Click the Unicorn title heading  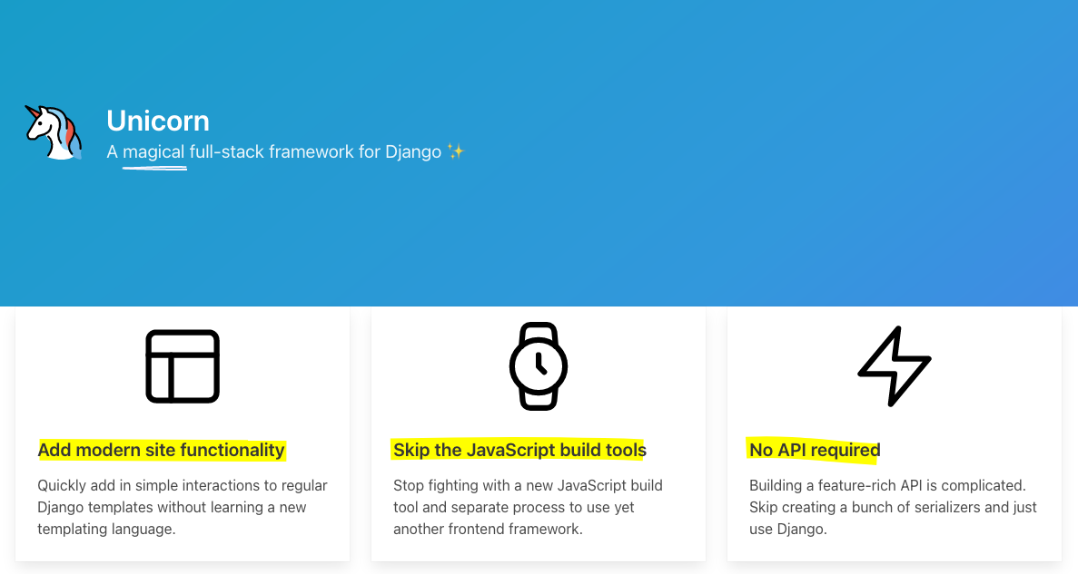[x=158, y=121]
